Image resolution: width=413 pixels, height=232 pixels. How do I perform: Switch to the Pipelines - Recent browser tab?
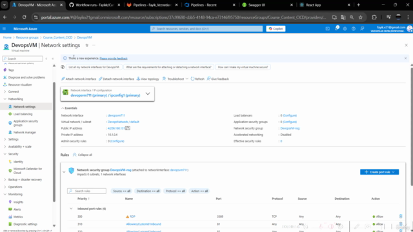pos(209,5)
